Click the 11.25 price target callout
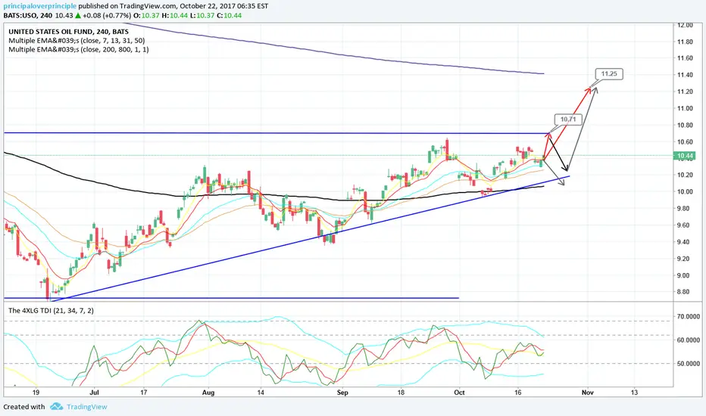The width and height of the screenshot is (706, 416). coord(609,74)
